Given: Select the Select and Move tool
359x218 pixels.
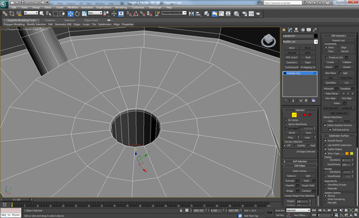Looking at the screenshot, I should (x=70, y=13).
